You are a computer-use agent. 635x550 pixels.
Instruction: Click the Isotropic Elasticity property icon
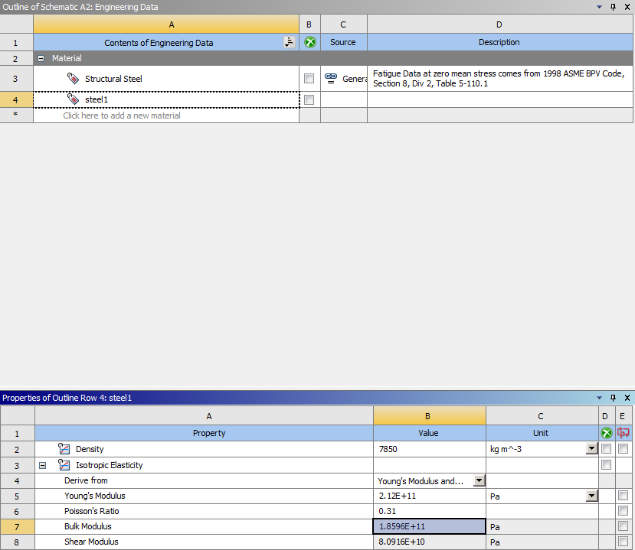point(64,465)
